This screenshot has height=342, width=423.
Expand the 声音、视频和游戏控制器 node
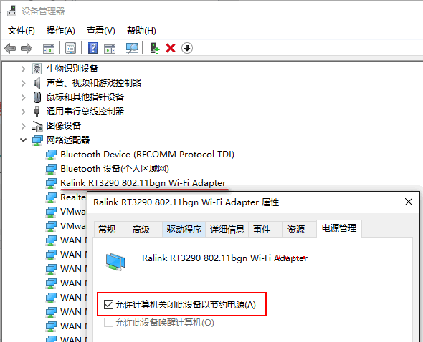24,83
